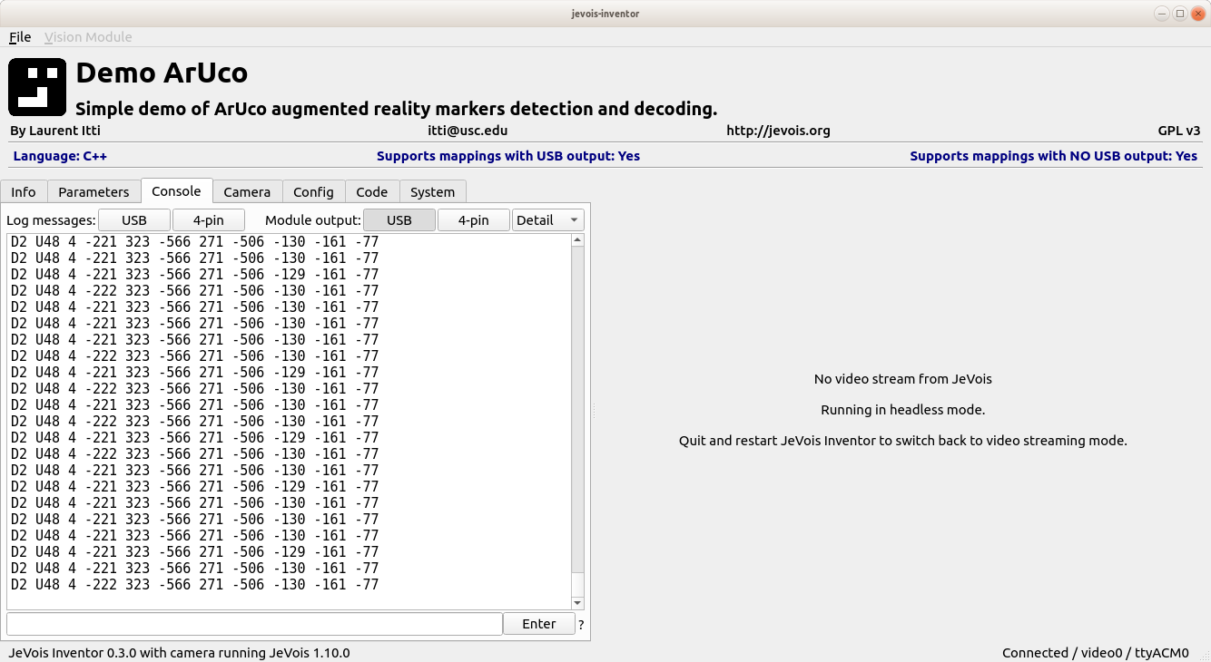This screenshot has width=1211, height=662.
Task: Open the Config tab
Action: pos(313,191)
